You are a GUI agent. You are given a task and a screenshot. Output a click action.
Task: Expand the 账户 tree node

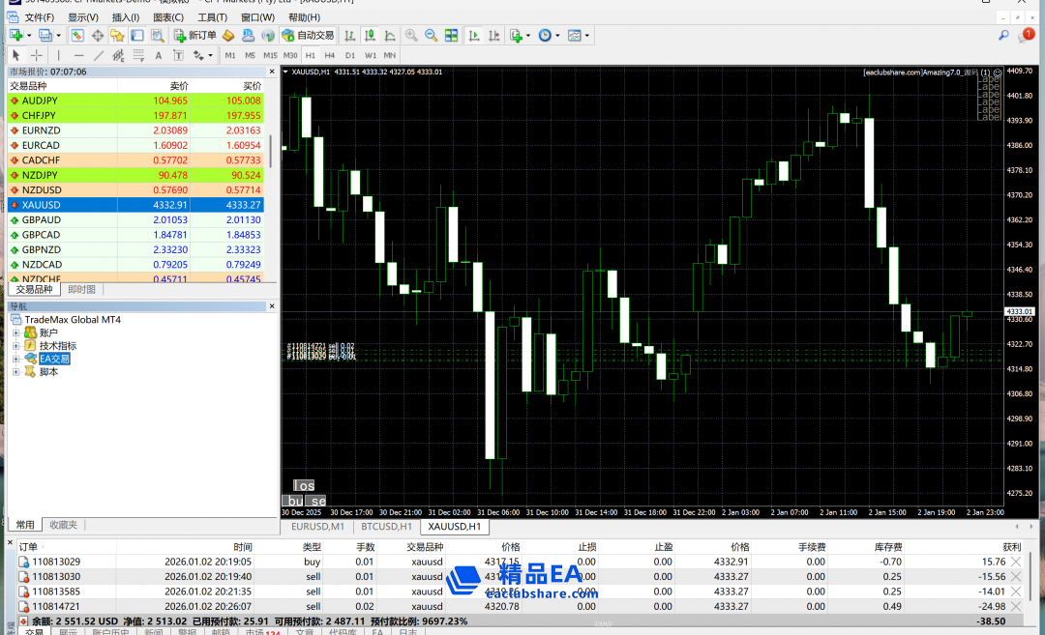point(15,332)
